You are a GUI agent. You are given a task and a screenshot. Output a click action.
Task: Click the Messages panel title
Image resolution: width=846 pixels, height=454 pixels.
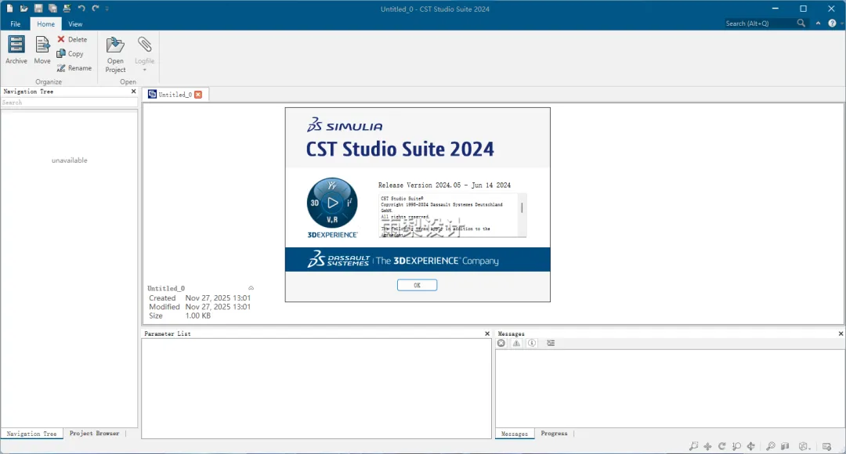coord(511,333)
